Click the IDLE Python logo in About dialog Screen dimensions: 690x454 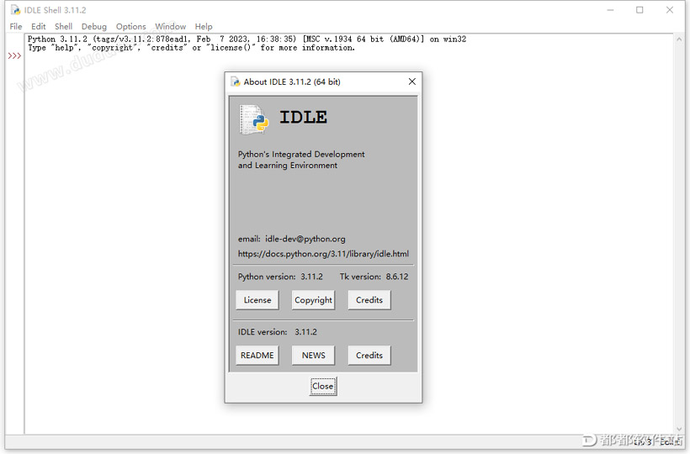[254, 119]
